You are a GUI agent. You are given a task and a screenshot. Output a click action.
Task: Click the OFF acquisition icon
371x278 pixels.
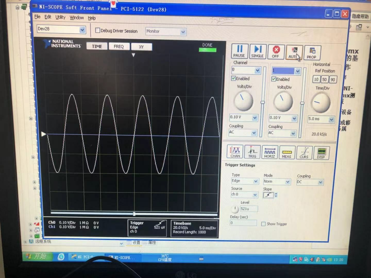[x=276, y=51]
